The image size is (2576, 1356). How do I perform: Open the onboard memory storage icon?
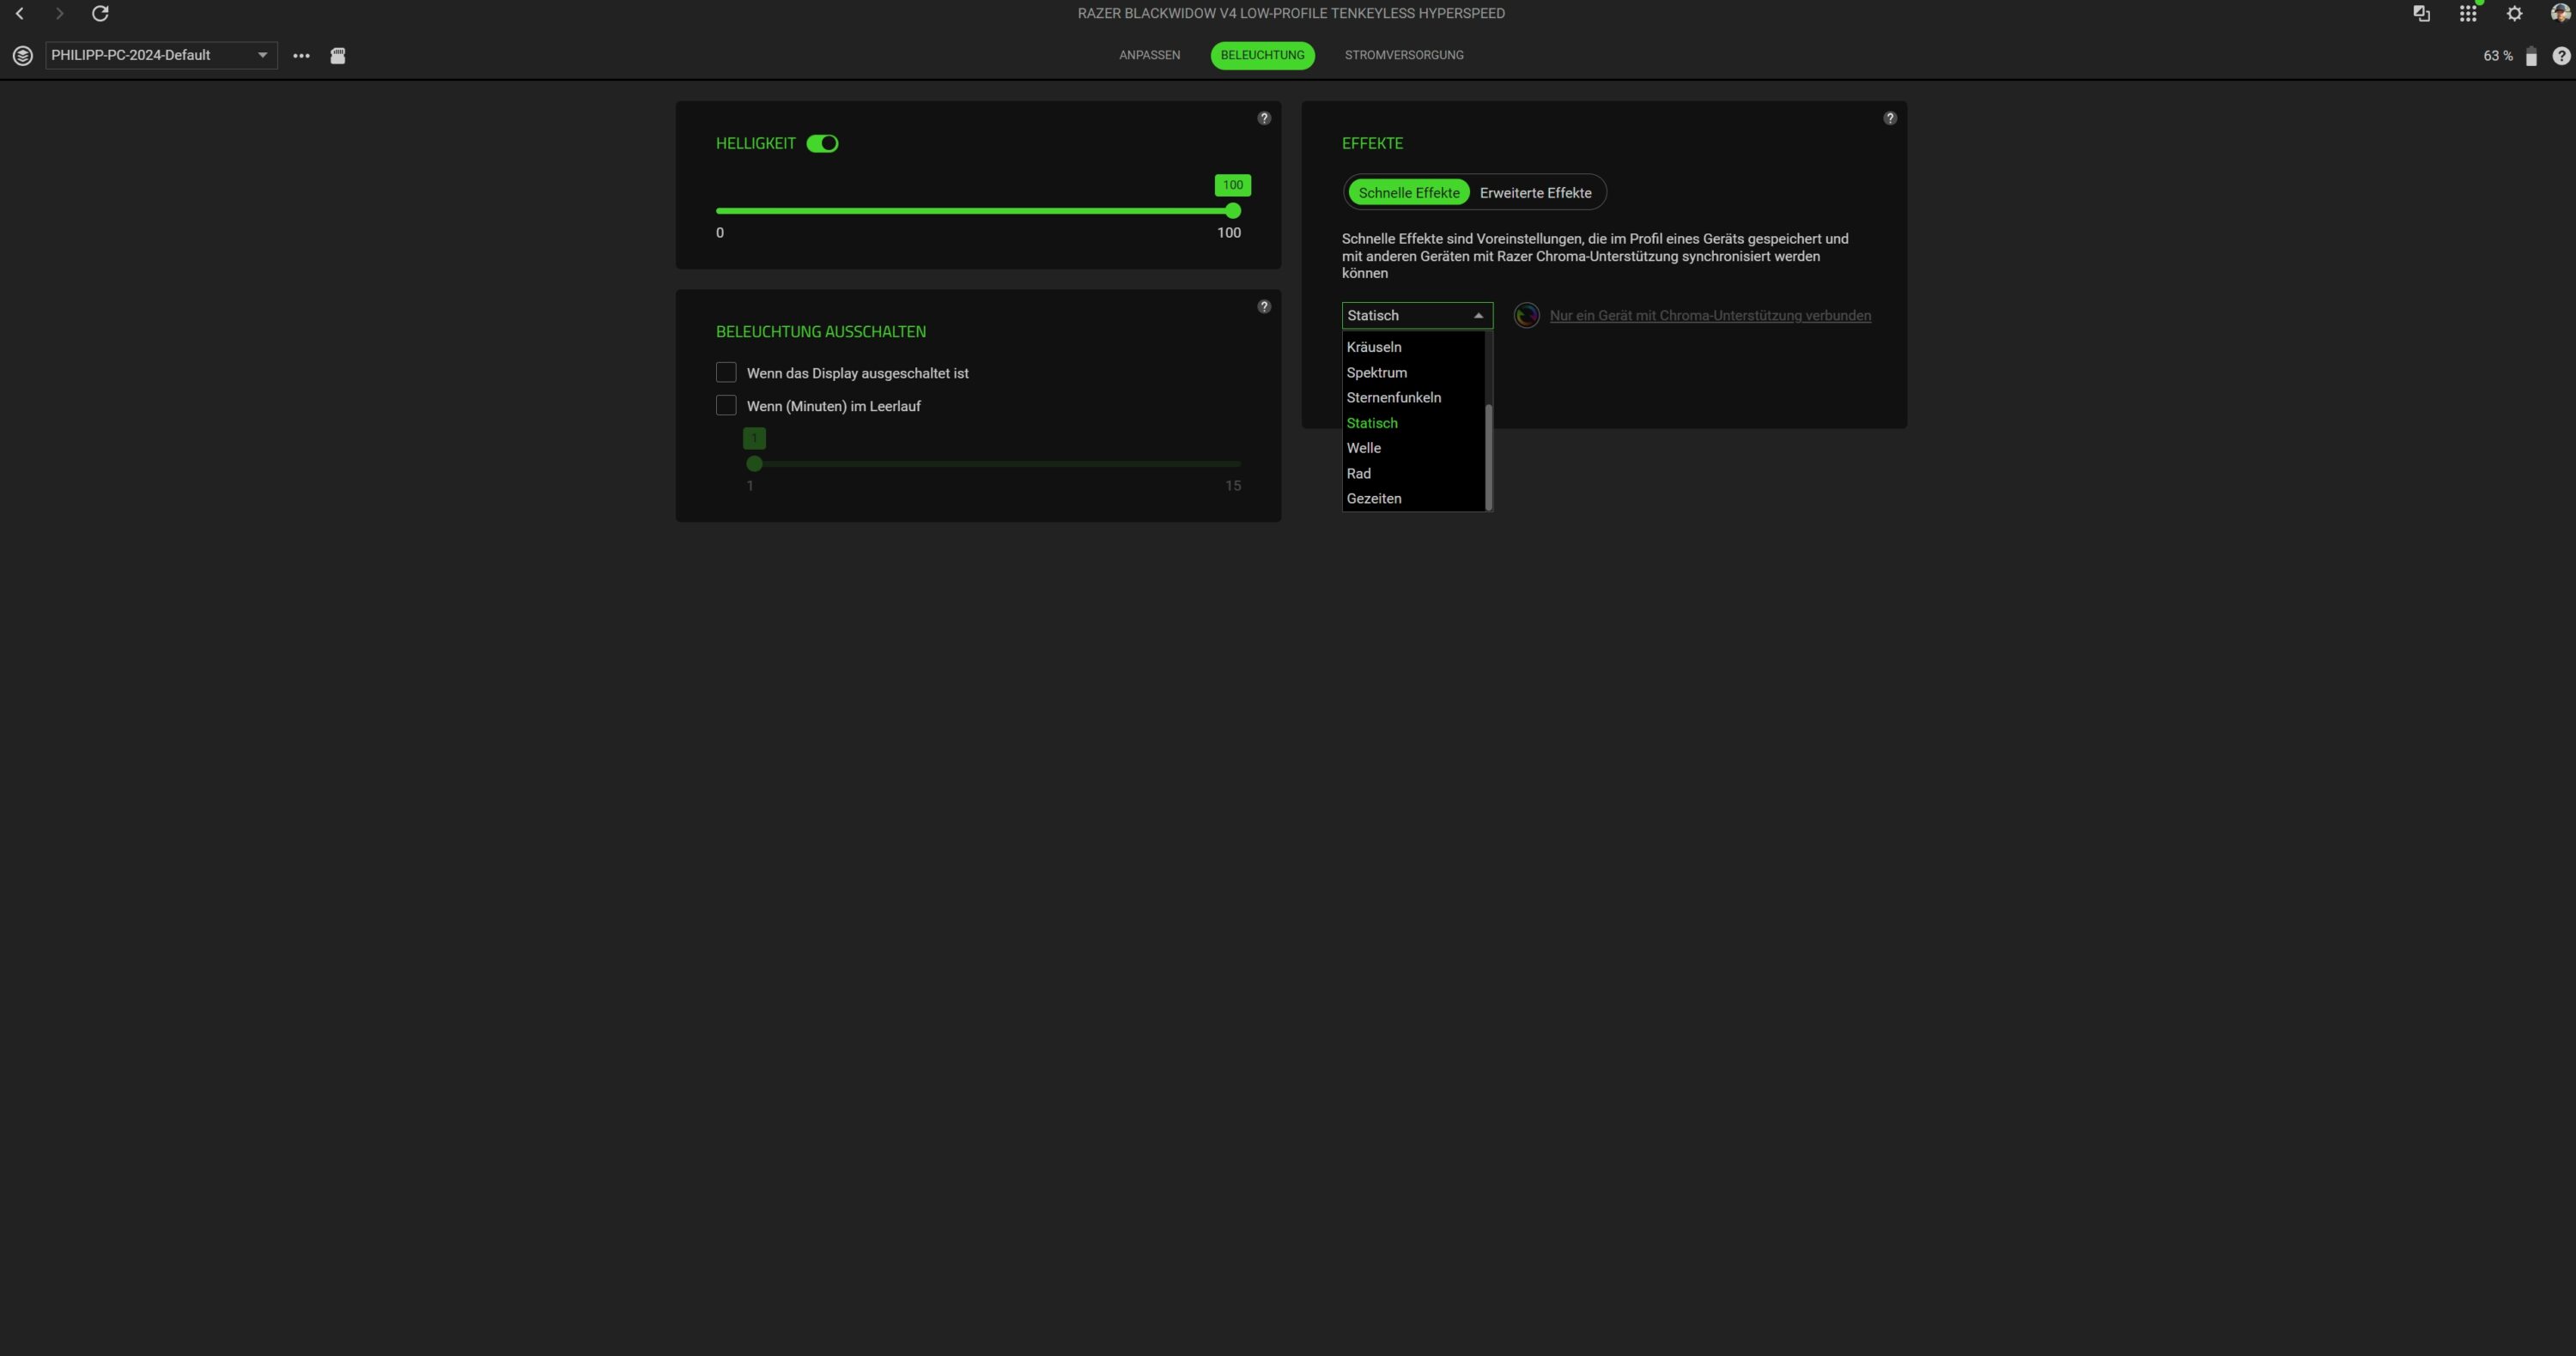[x=338, y=56]
